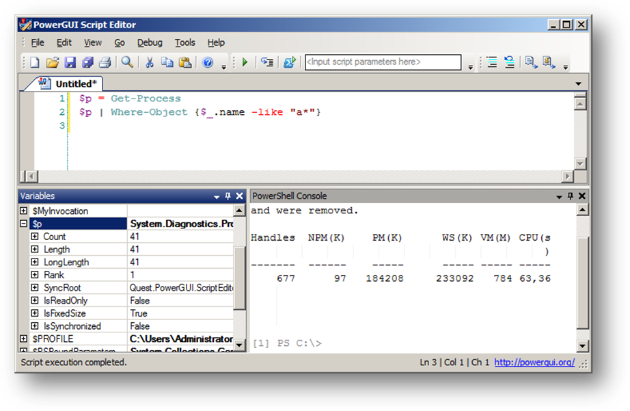Click the Open file folder icon
Image resolution: width=630 pixels, height=411 pixels.
click(52, 62)
